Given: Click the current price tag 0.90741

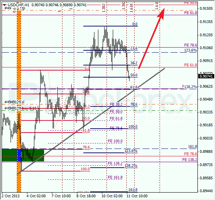Looking at the screenshot, I should coord(206,76).
